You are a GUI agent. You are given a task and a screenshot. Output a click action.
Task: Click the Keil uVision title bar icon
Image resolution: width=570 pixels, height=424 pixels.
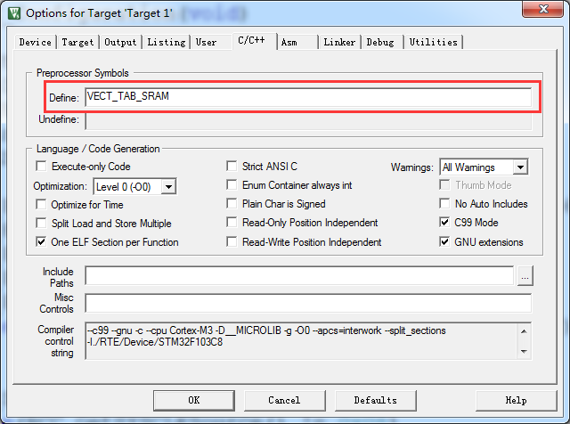14,13
